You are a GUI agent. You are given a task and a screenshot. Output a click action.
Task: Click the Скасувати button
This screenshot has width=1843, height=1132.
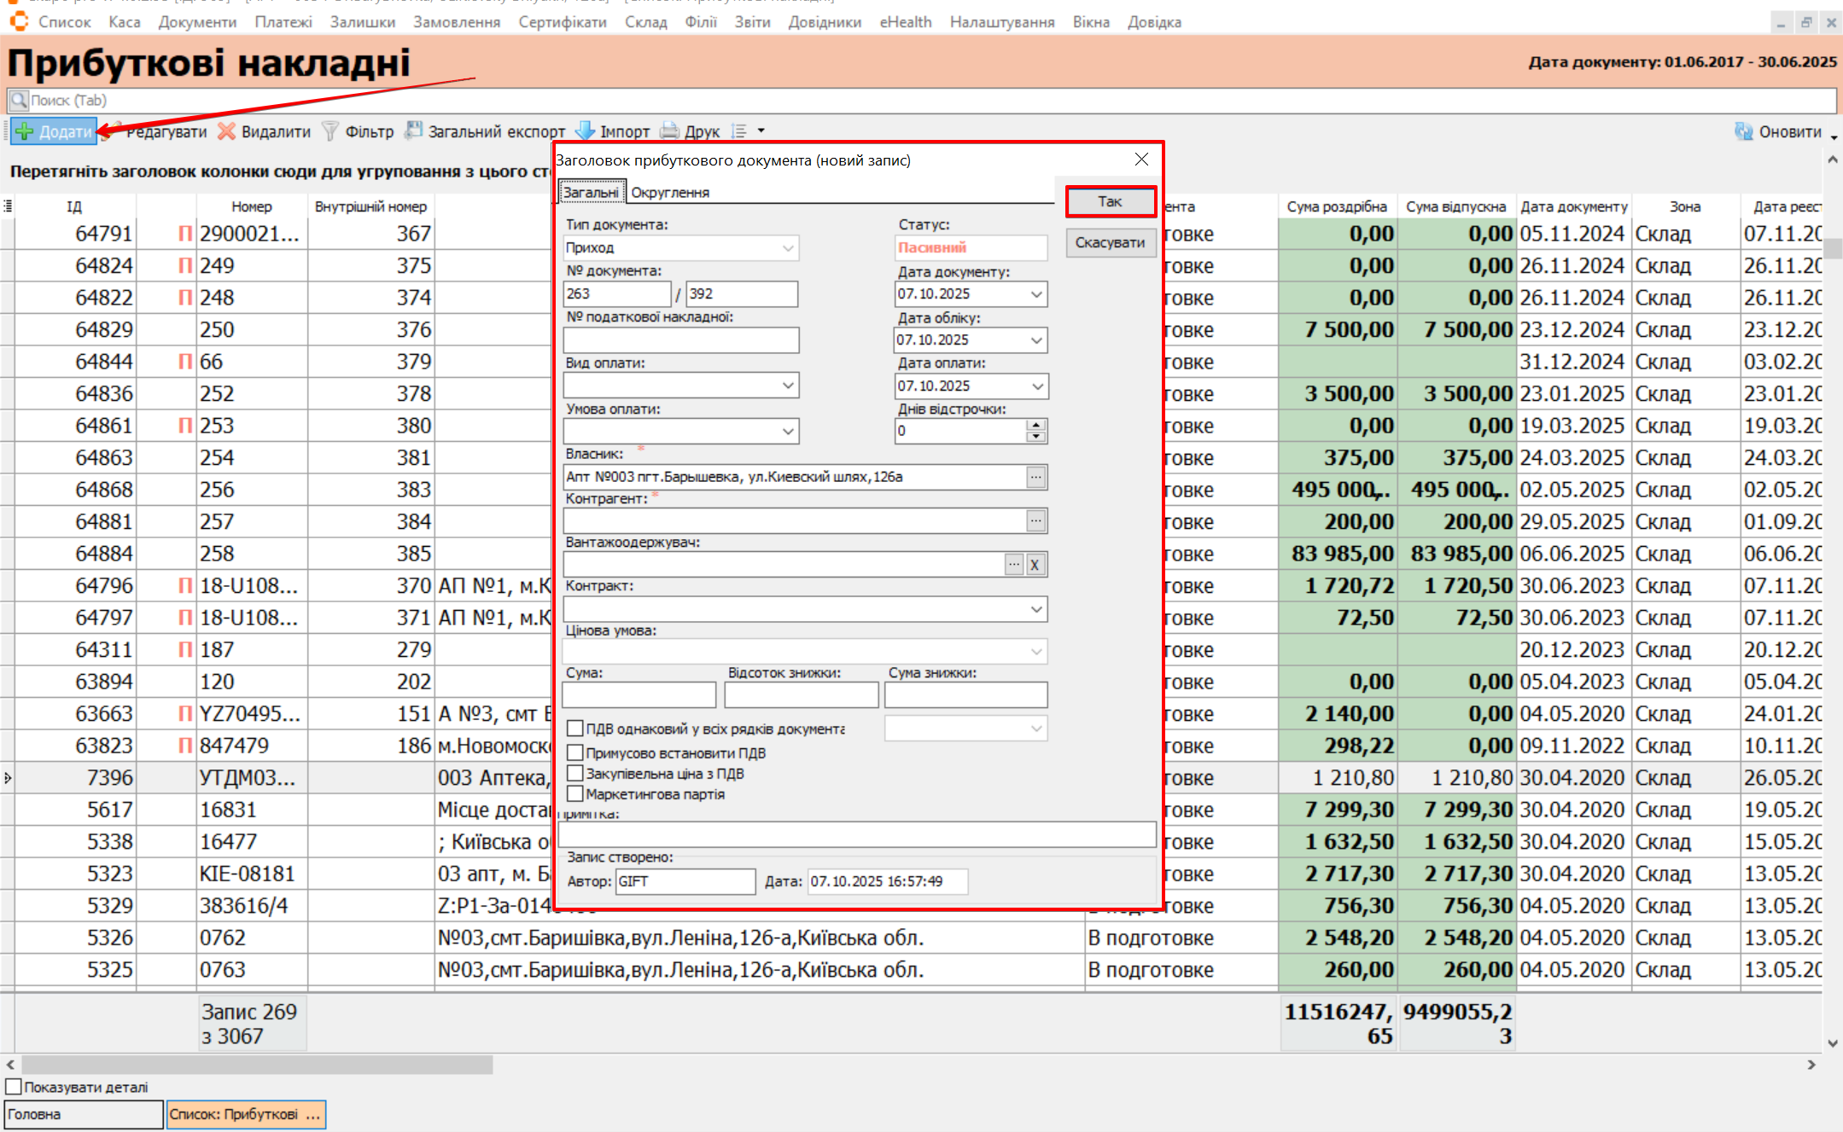(1109, 242)
